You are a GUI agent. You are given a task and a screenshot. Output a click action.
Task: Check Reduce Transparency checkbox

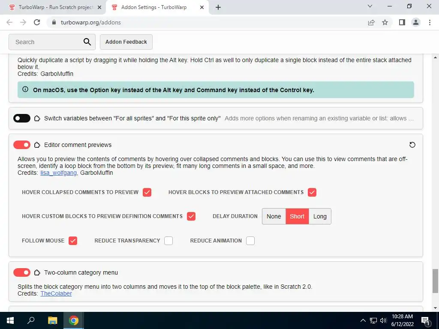(168, 241)
